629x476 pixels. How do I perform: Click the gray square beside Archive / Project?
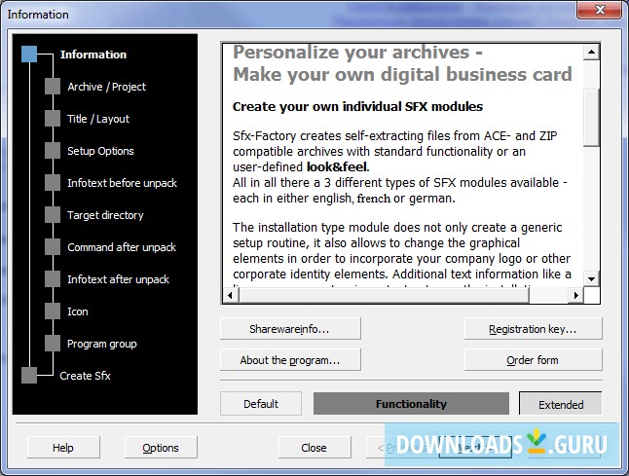[53, 87]
